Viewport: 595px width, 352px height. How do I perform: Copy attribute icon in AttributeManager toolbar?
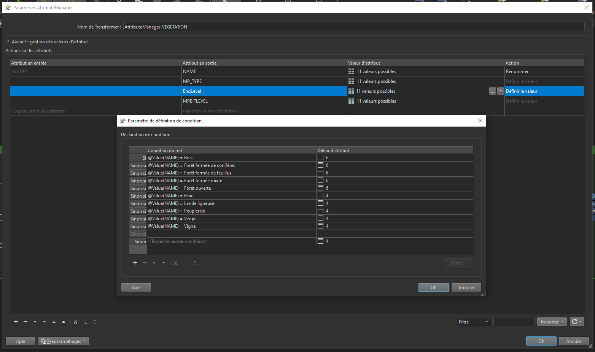coord(86,322)
